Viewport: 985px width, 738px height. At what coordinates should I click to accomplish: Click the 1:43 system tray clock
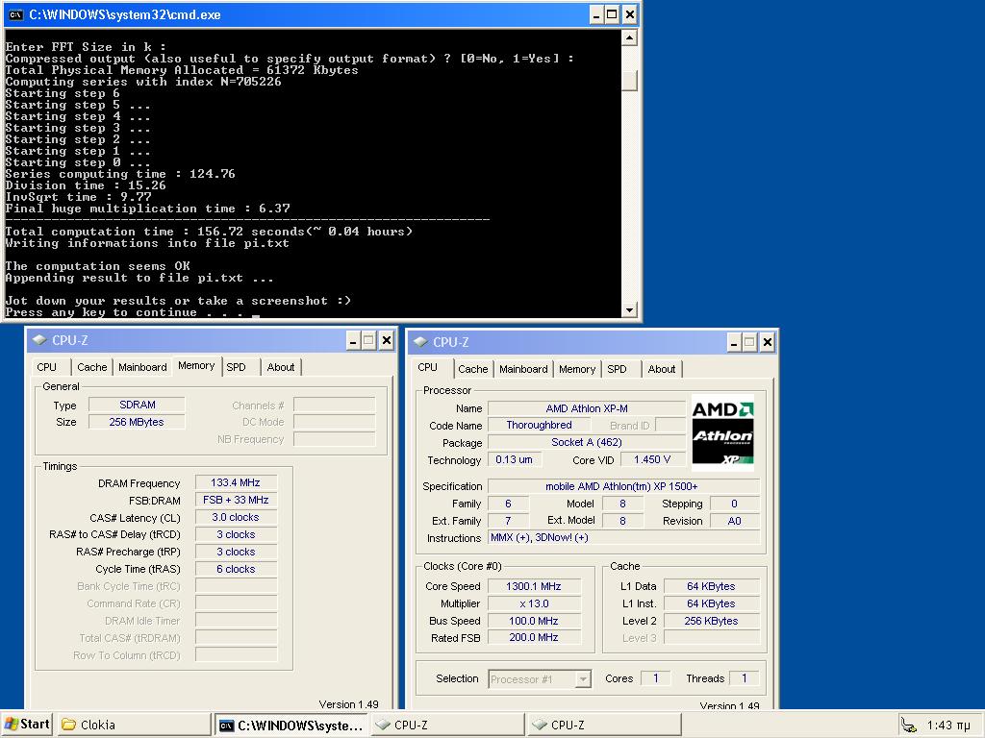(x=948, y=726)
